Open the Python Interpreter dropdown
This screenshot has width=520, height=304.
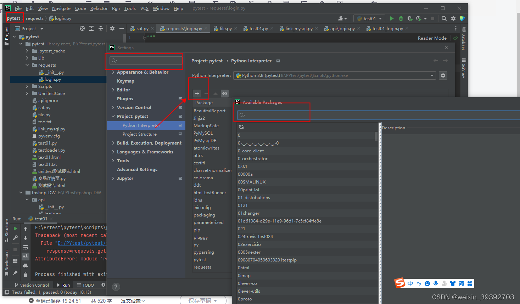(431, 75)
